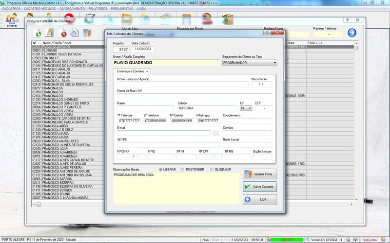Screen dimensions: 390x243
Task: Click the status bar network computer icon
Action: [355, 240]
